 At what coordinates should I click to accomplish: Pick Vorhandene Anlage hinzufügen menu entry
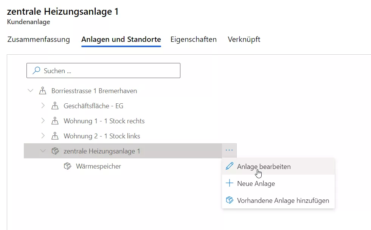283,201
